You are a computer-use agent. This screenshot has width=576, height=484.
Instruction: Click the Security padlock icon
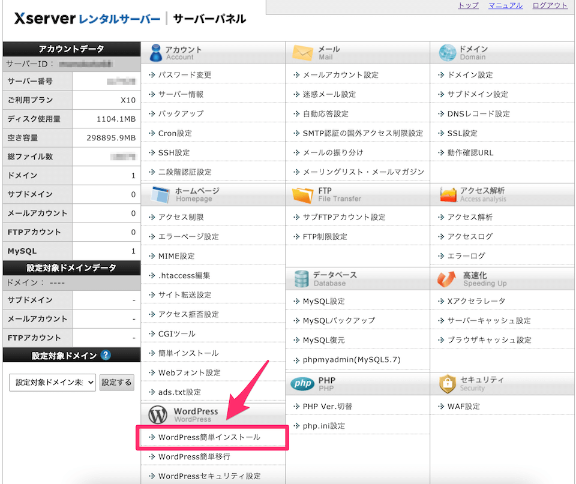tap(447, 384)
